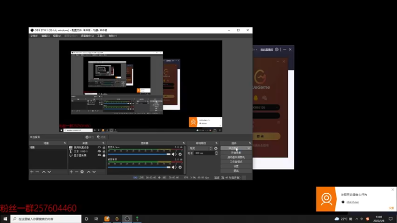Viewport: 397px width, 223px height.
Task: Open the 我的直播间 link in the WeGame window
Action: (266, 50)
